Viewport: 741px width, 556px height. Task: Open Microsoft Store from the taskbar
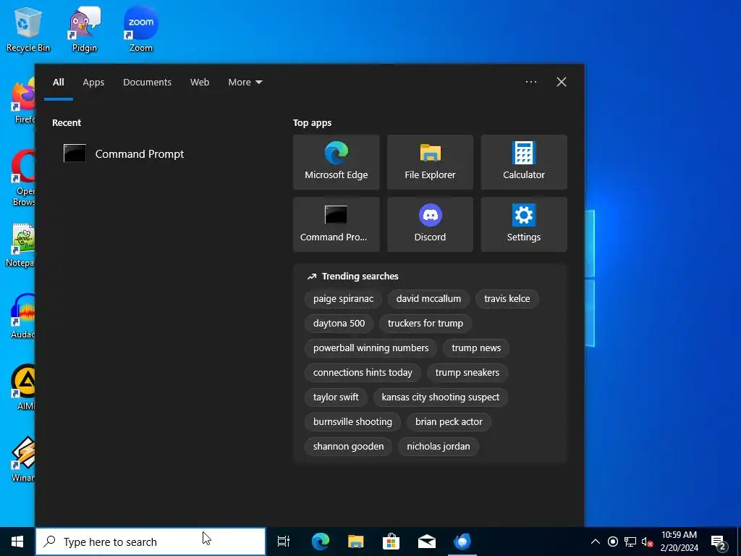391,542
